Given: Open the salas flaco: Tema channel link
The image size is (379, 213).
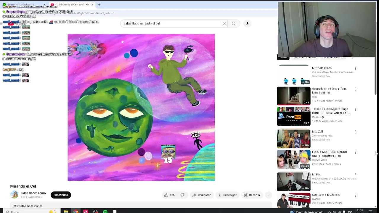Looking at the screenshot, I should (33, 193).
